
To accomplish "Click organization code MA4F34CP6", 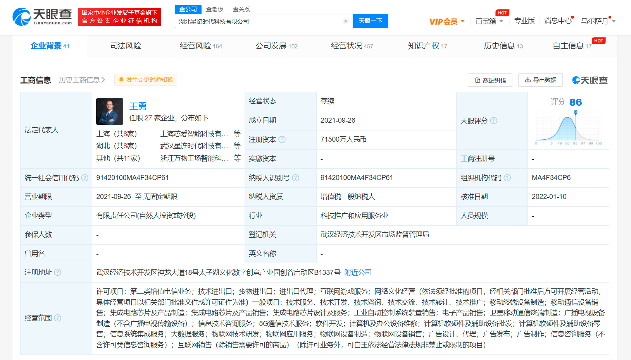I will coord(551,178).
